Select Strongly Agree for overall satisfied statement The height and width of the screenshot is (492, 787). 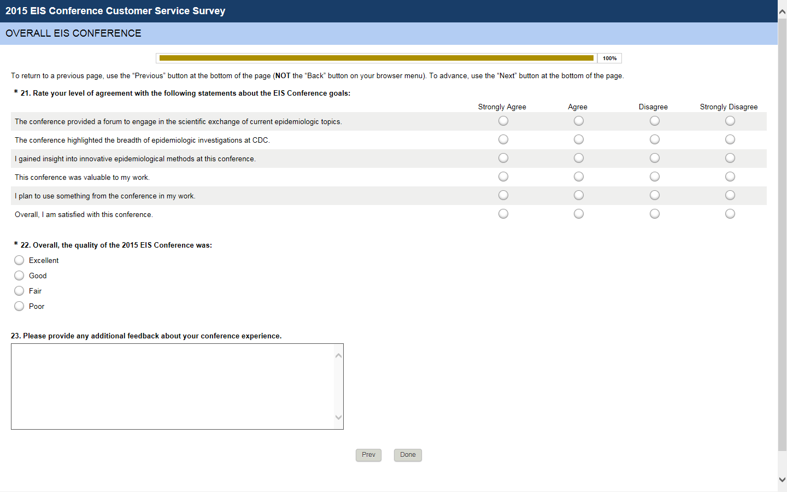point(503,214)
